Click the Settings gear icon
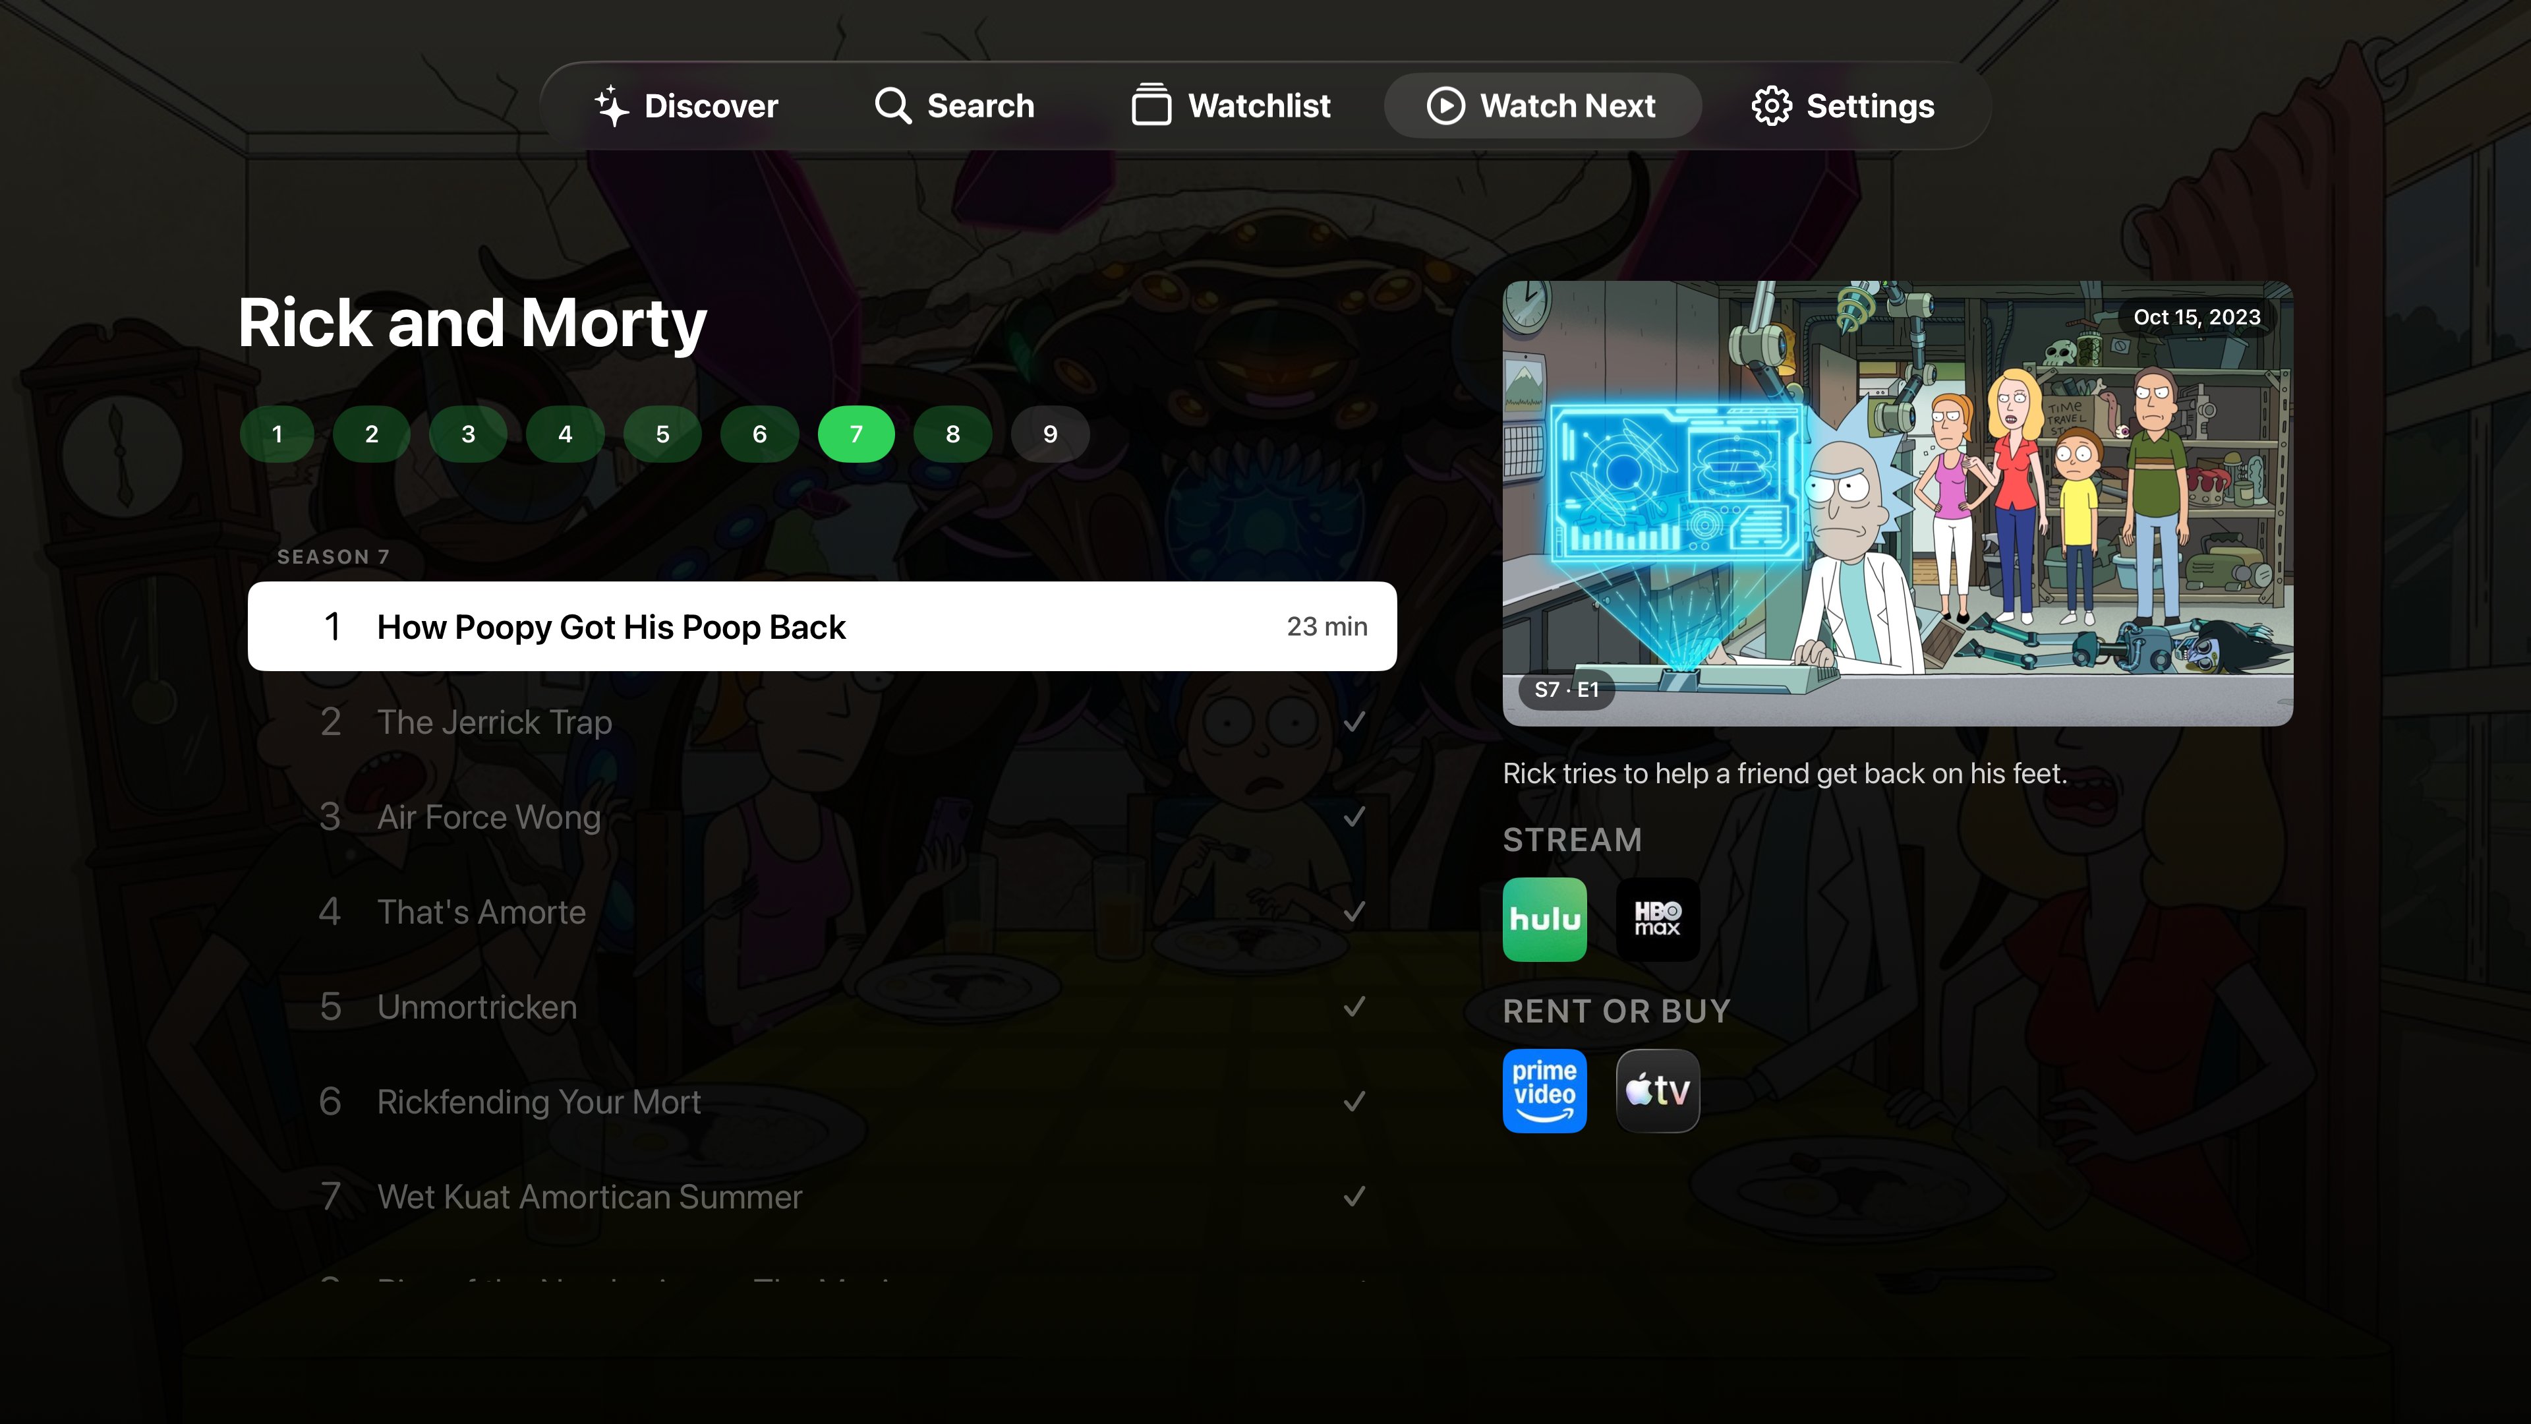Image resolution: width=2531 pixels, height=1424 pixels. pos(1772,106)
